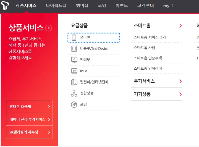The image size is (199, 147).
Task: Click the telephone icon beside 집전화/인터넷전화
Action: (74, 82)
